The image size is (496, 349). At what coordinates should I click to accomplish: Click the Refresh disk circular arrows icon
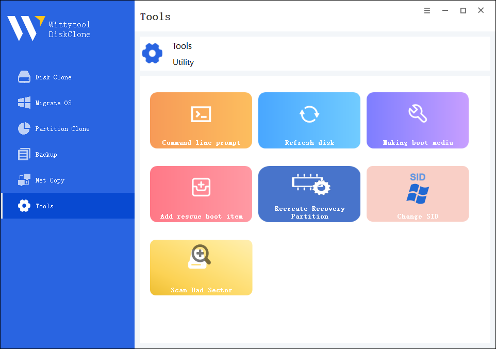tap(309, 114)
